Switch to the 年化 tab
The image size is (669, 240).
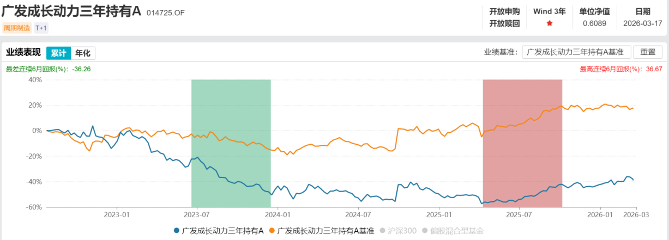pos(83,53)
